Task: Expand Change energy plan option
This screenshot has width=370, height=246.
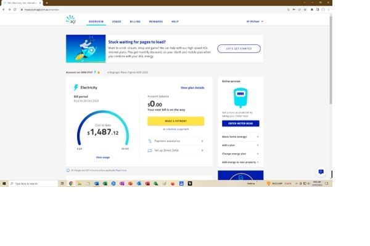Action: (x=240, y=154)
